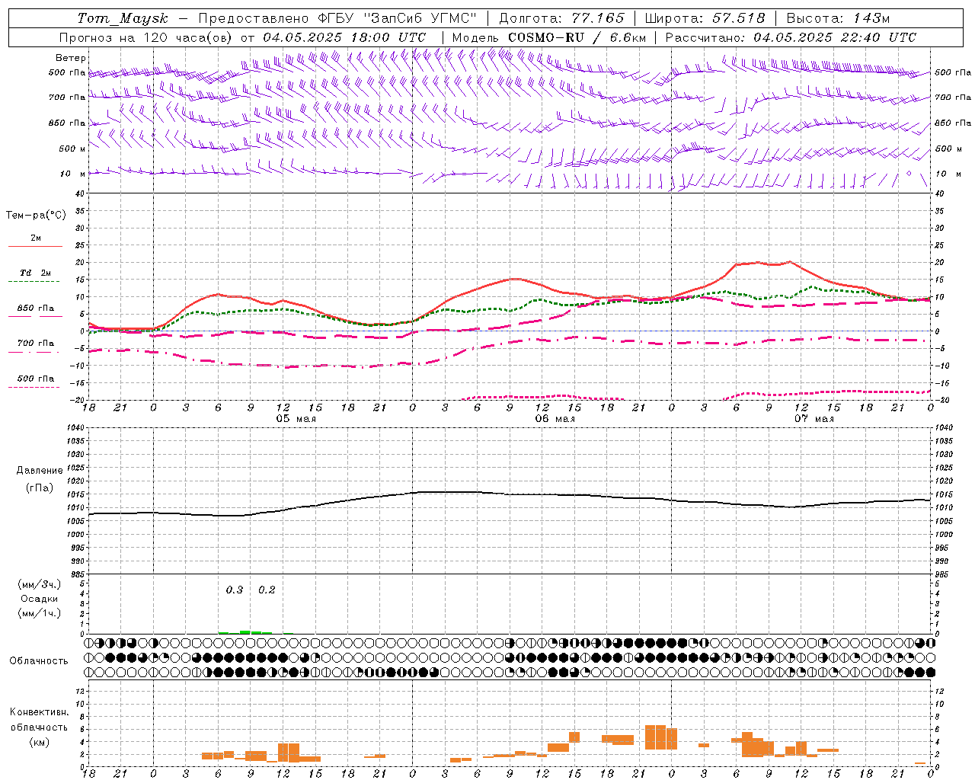Click the (мм/3ч.) units label
Viewport: 975px width, 780px height.
tap(40, 584)
